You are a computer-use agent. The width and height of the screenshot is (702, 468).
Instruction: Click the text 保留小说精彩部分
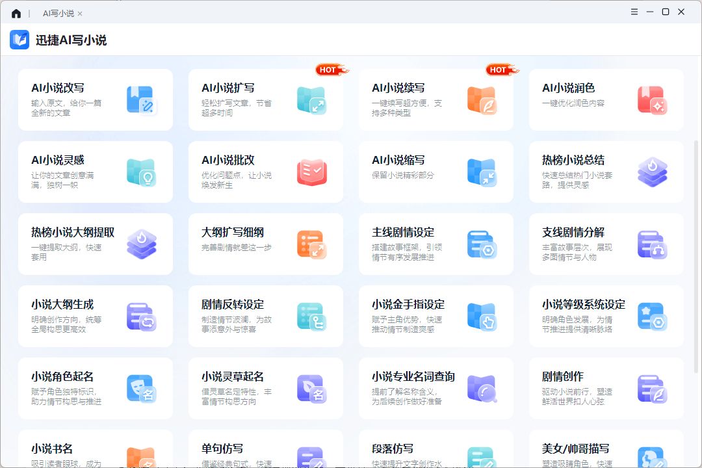[x=402, y=175]
